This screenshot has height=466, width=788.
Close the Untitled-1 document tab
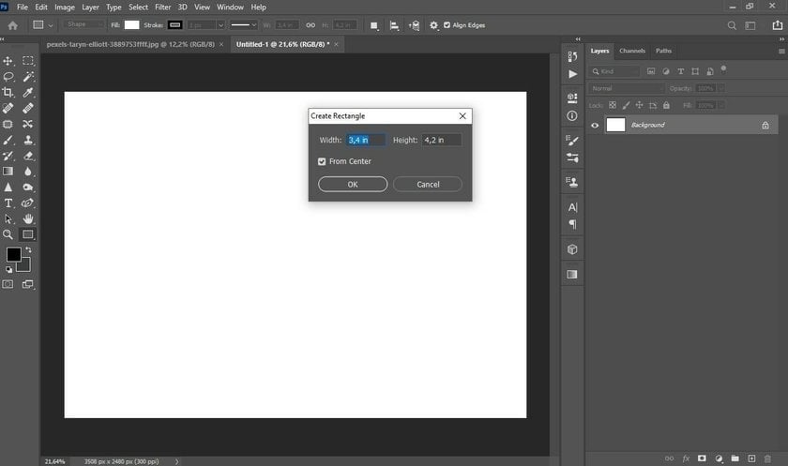pyautogui.click(x=336, y=45)
